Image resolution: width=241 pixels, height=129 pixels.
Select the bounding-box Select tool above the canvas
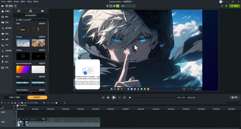[x=111, y=6]
